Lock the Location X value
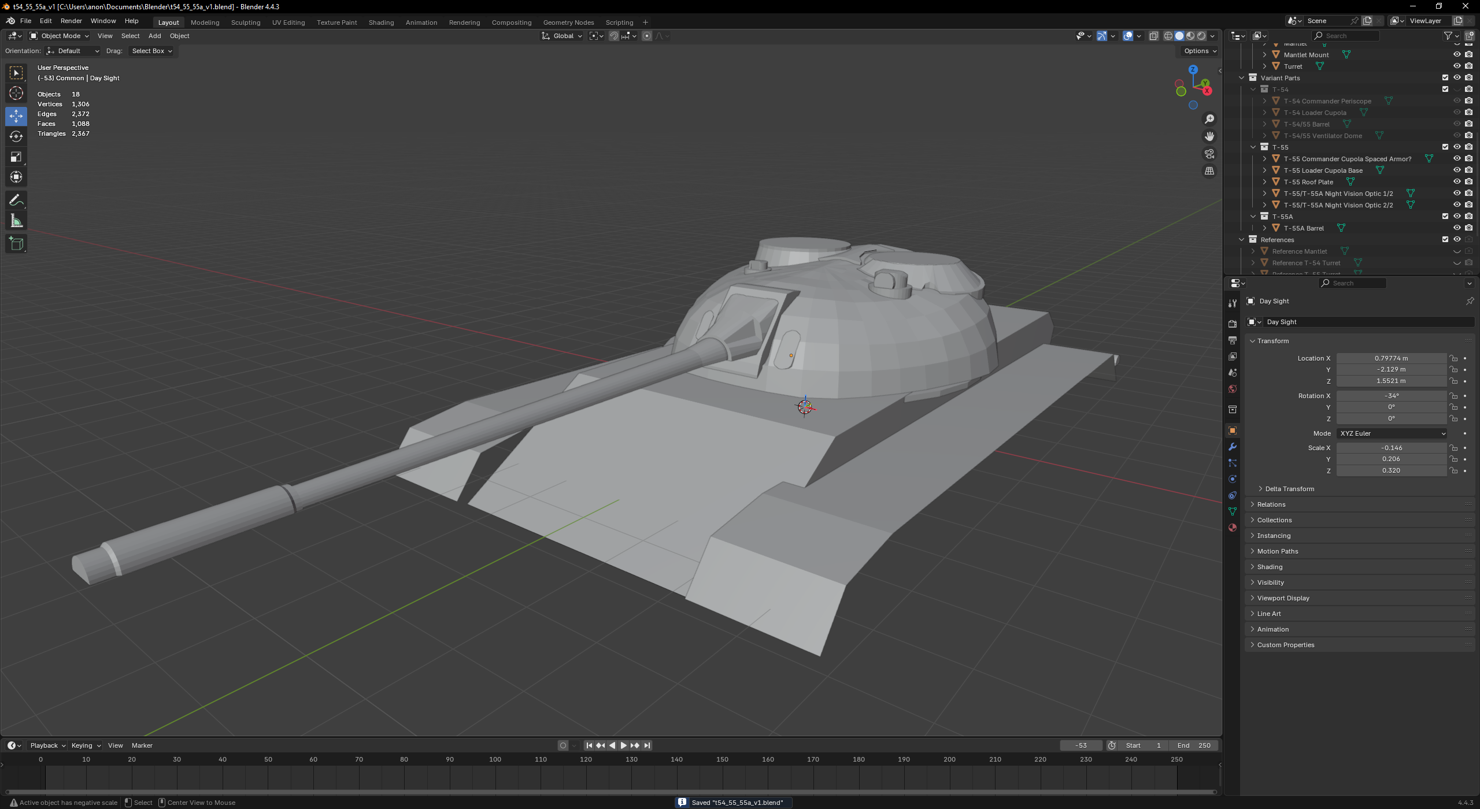Image resolution: width=1480 pixels, height=809 pixels. click(1453, 358)
